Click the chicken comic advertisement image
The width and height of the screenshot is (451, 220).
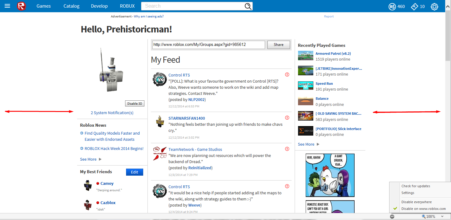(x=330, y=175)
